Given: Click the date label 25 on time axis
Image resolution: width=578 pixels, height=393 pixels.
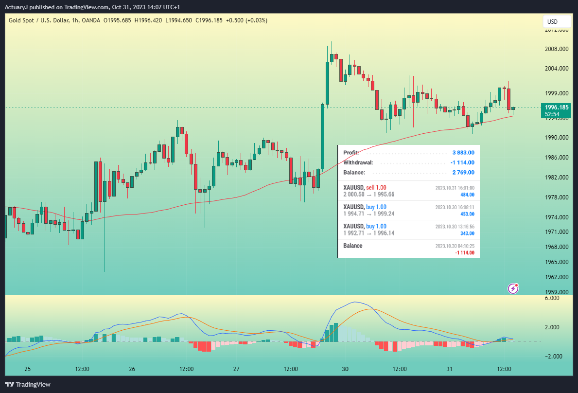Looking at the screenshot, I should pos(28,369).
